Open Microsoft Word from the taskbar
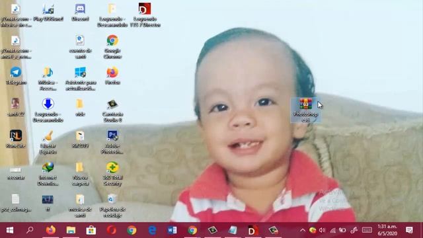 click(172, 230)
